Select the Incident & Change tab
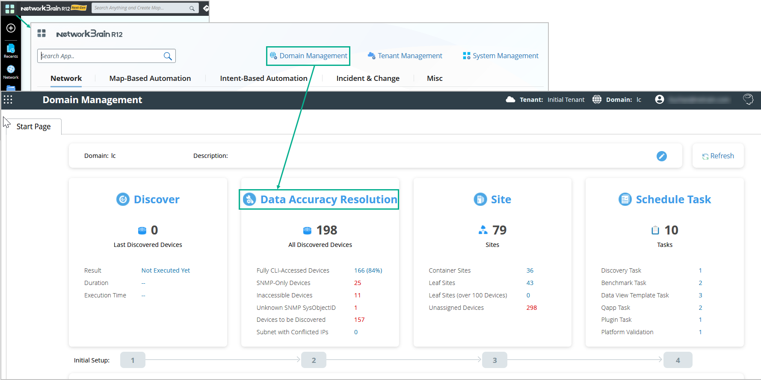The image size is (761, 380). coord(368,78)
